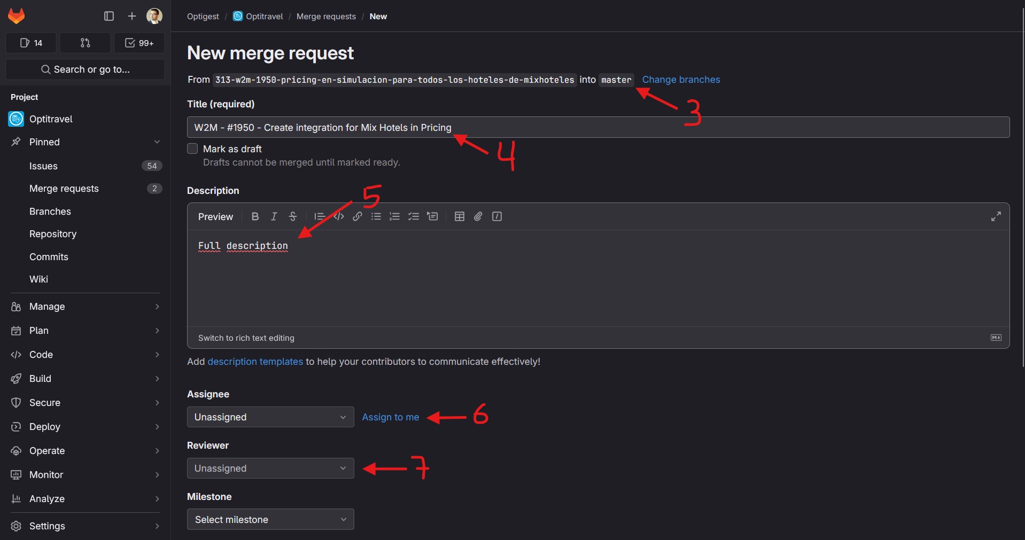1025x540 pixels.
Task: Insert a table using the toolbar
Action: tap(459, 216)
